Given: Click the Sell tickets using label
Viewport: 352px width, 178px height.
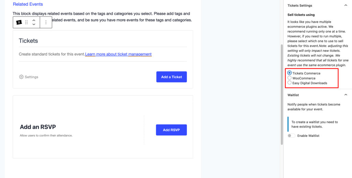Looking at the screenshot, I should point(301,15).
